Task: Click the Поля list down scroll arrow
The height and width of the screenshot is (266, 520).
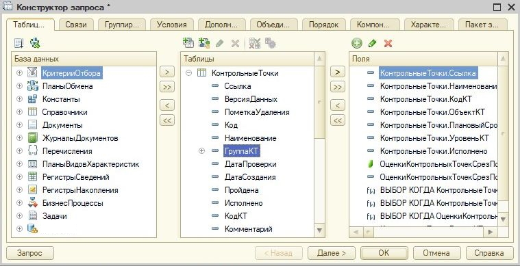Action: [x=503, y=219]
